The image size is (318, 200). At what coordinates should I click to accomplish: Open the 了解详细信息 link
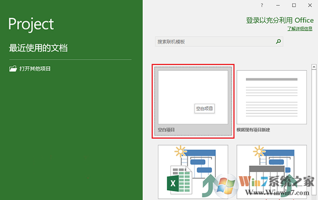point(300,29)
